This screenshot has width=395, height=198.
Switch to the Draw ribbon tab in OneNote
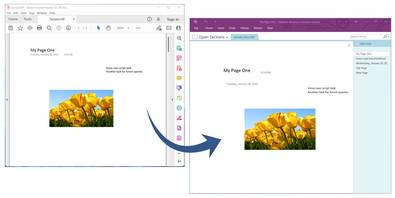click(232, 28)
